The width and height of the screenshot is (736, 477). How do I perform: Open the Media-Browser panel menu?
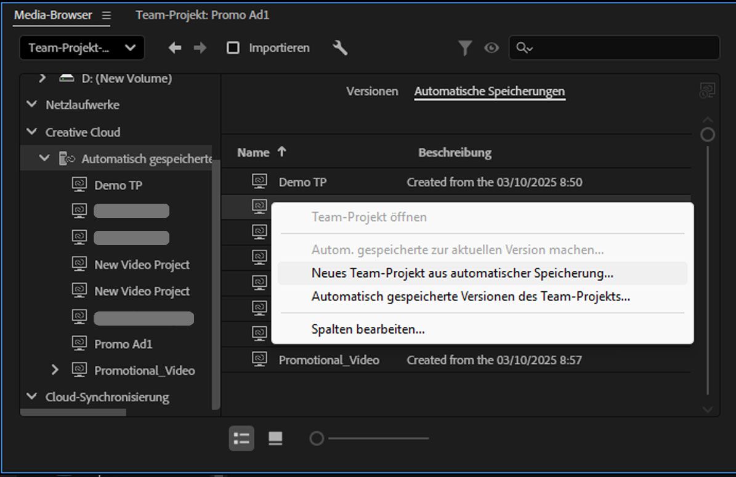click(x=107, y=15)
